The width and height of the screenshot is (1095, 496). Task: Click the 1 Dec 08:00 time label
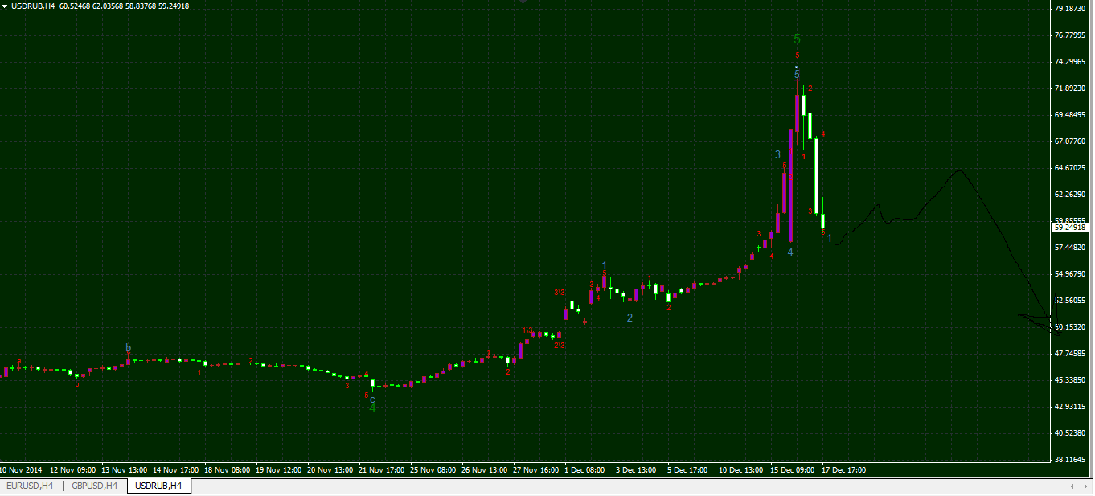click(x=584, y=469)
